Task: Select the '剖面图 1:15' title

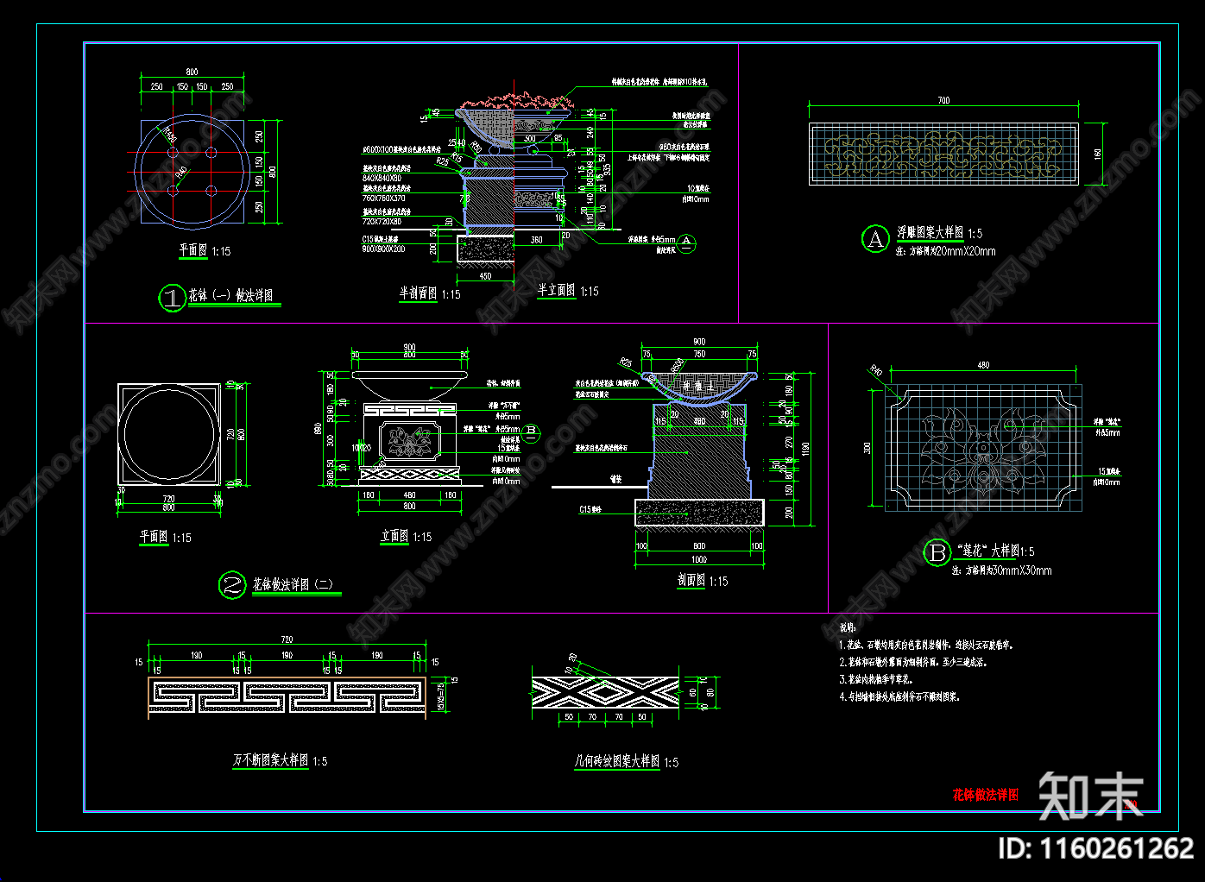Action: (x=703, y=581)
